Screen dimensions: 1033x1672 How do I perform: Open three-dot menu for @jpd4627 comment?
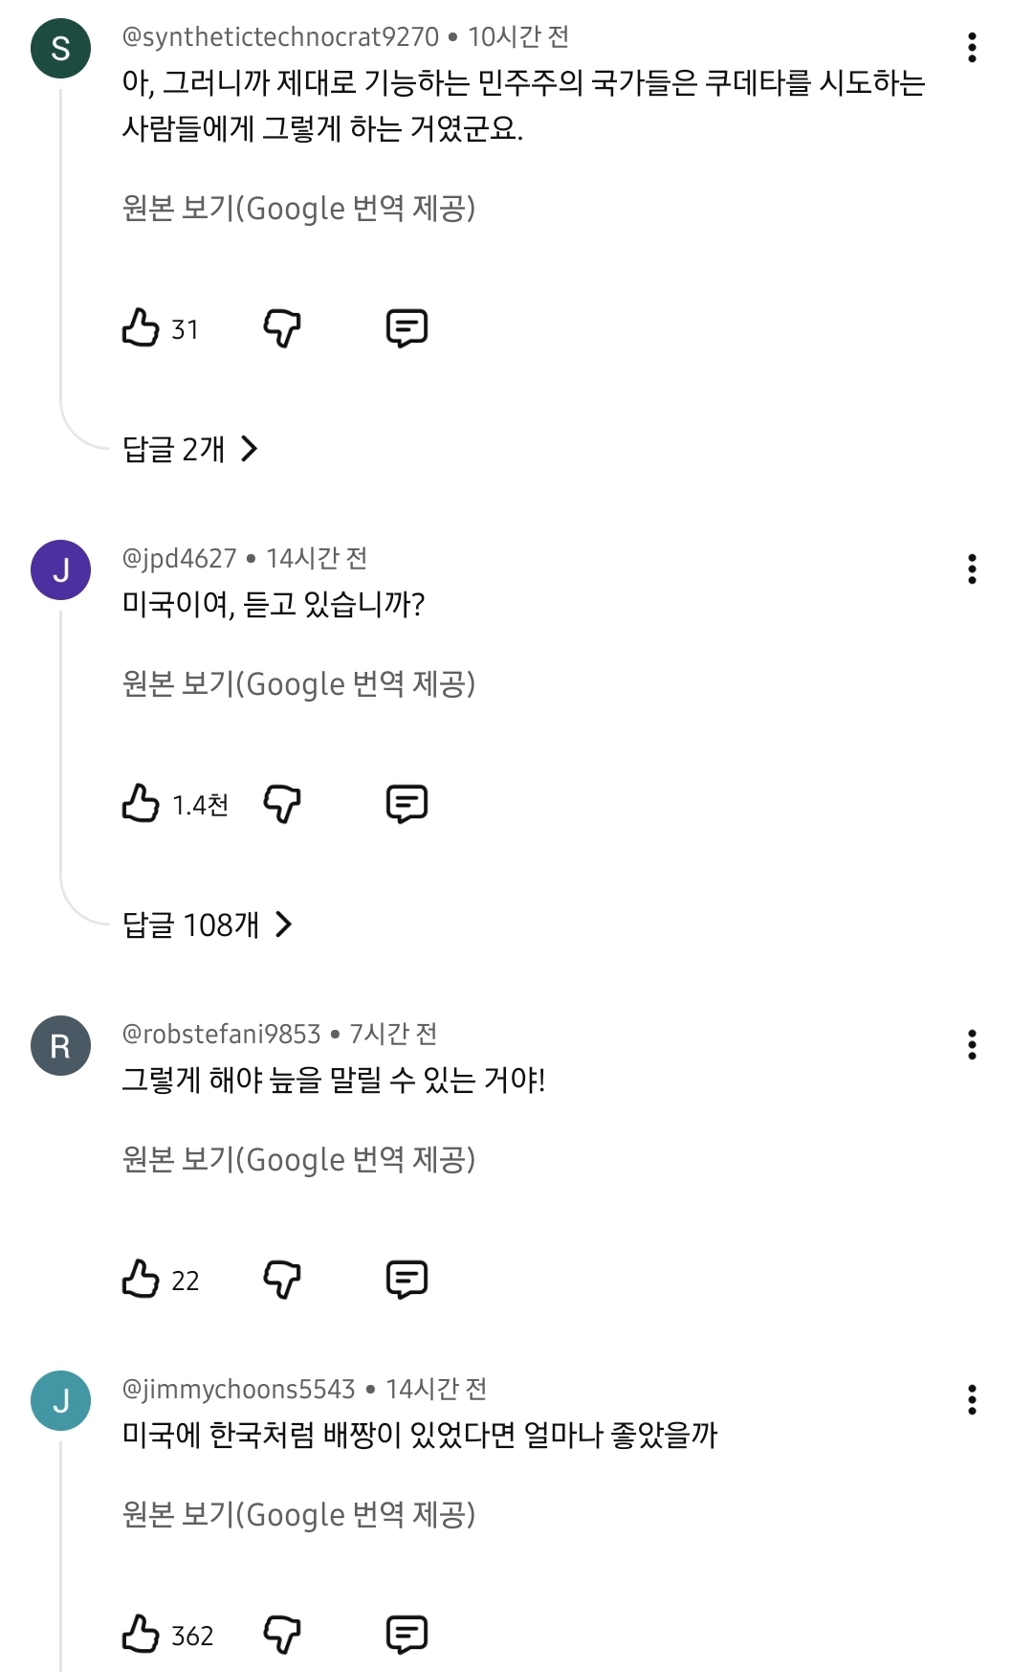(972, 569)
